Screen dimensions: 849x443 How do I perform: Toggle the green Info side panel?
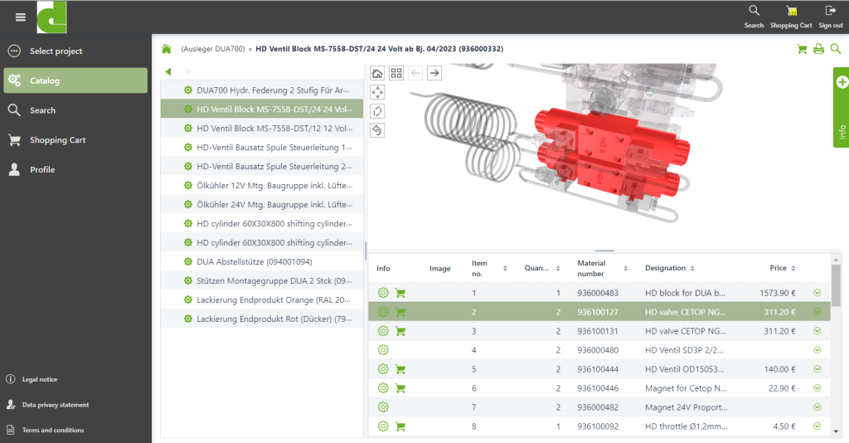point(841,108)
